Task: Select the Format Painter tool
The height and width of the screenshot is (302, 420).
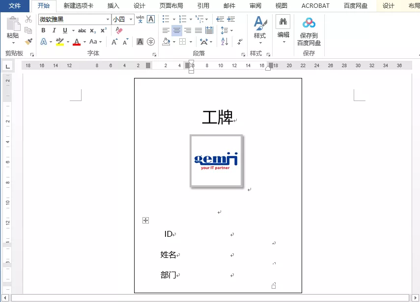Action: pyautogui.click(x=28, y=40)
